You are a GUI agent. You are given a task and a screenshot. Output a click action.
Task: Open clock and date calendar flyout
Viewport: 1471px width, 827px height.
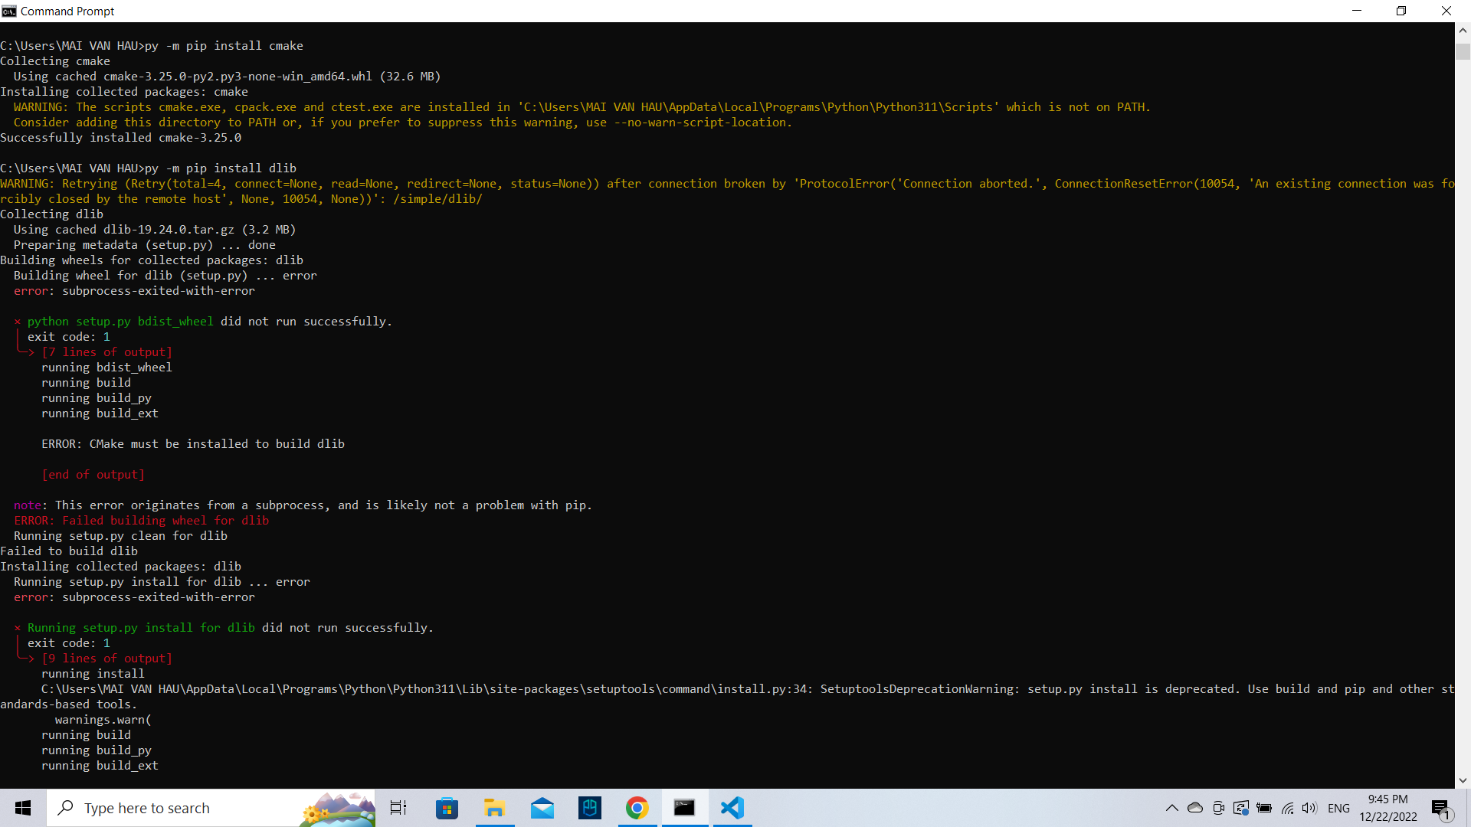[1387, 808]
